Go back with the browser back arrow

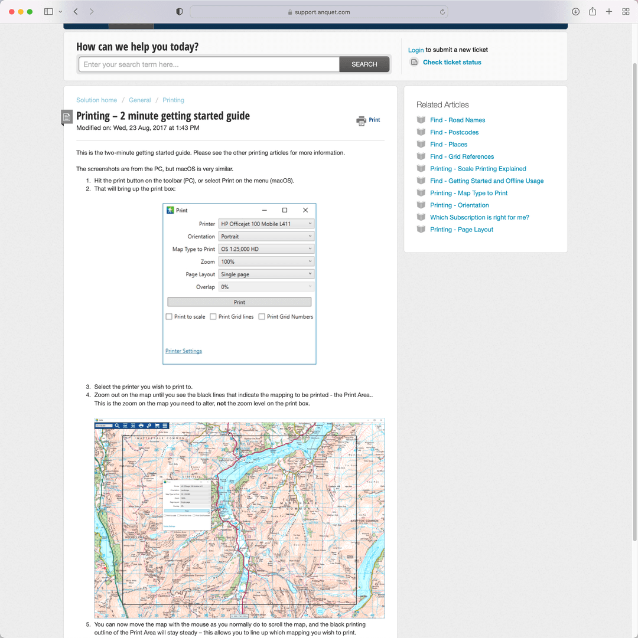[x=76, y=12]
